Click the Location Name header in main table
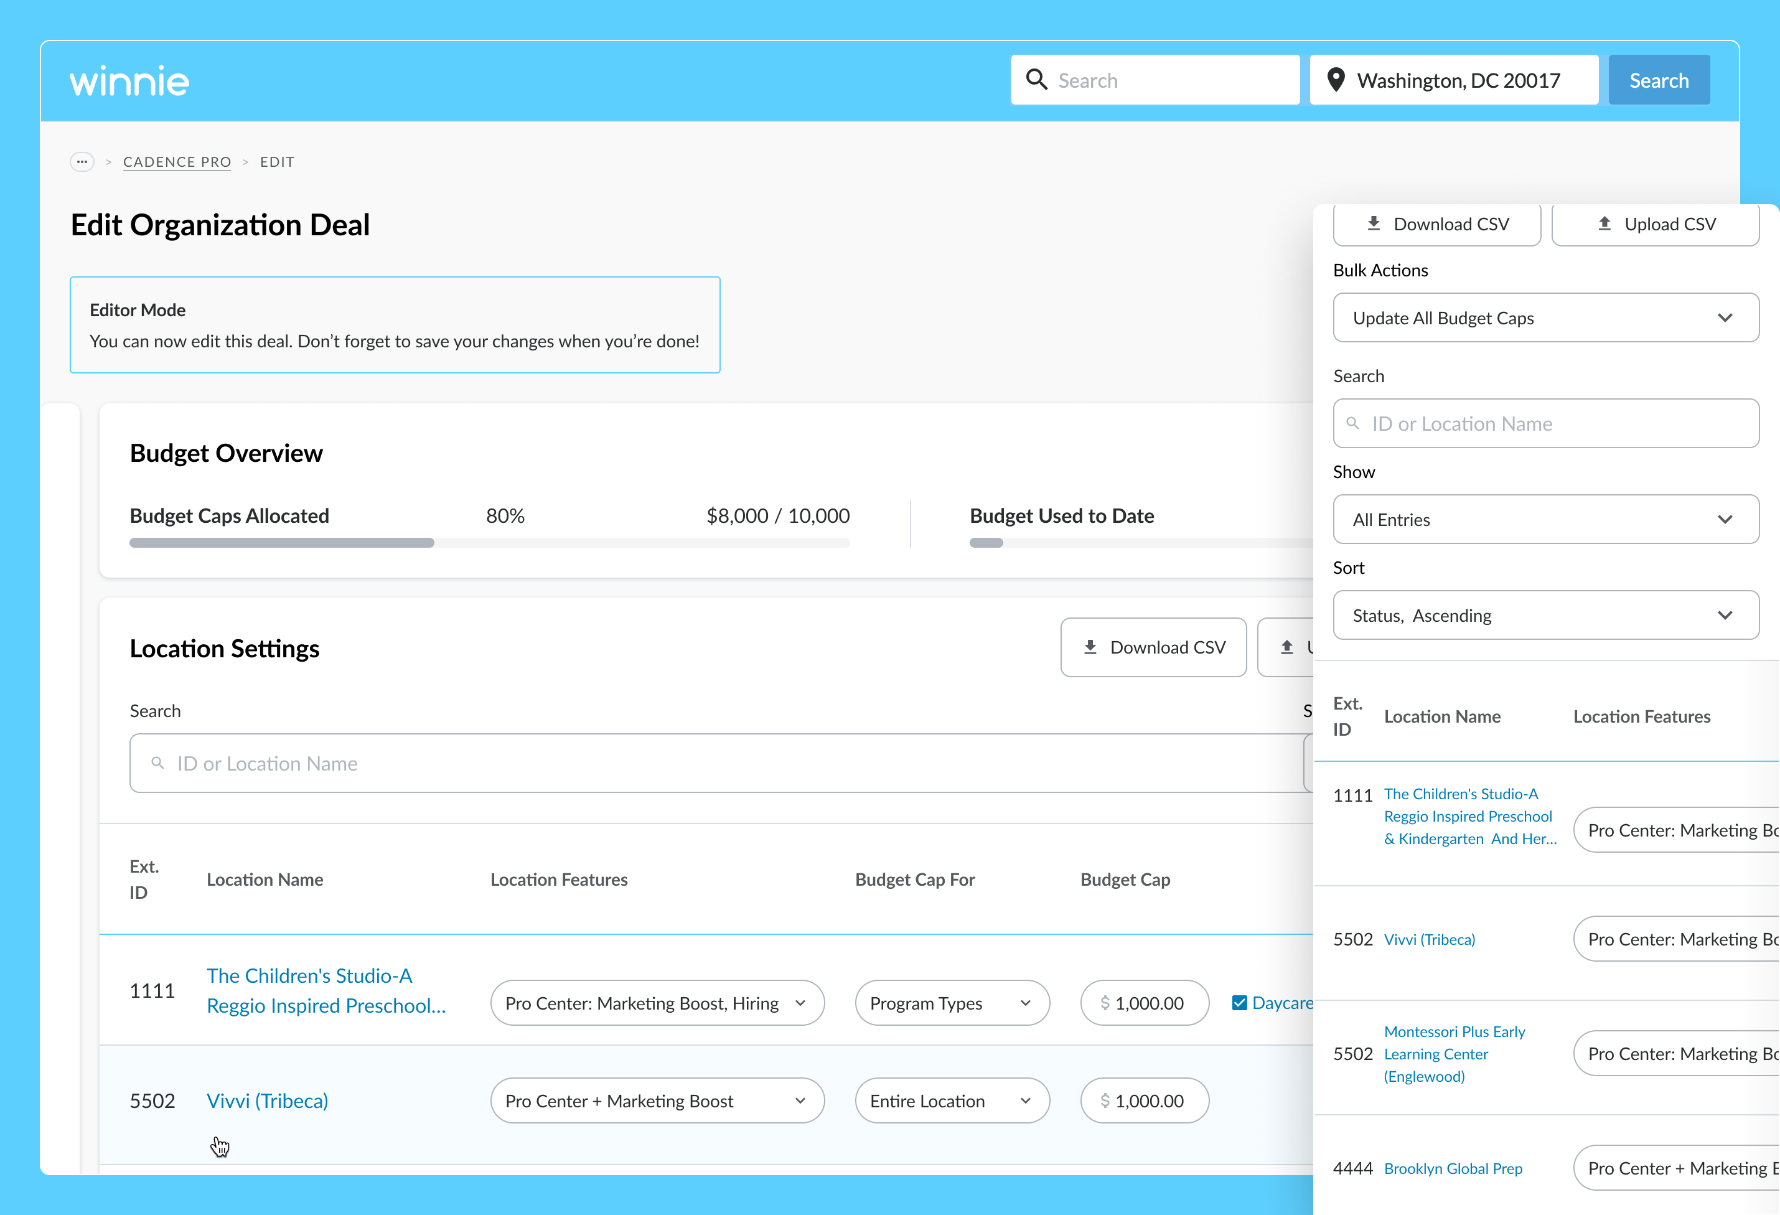The image size is (1780, 1215). pyautogui.click(x=265, y=880)
